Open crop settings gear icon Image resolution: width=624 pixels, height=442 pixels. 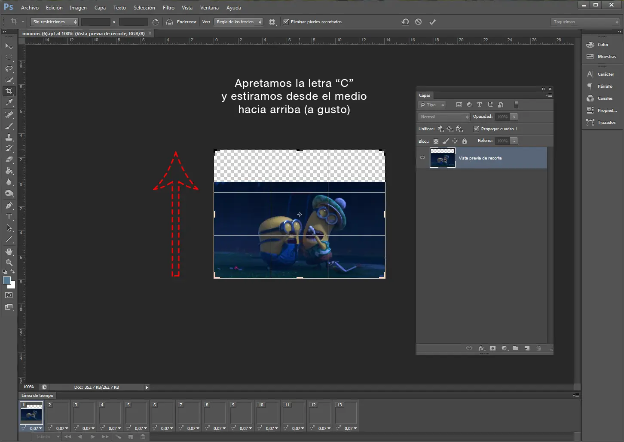[x=272, y=22]
